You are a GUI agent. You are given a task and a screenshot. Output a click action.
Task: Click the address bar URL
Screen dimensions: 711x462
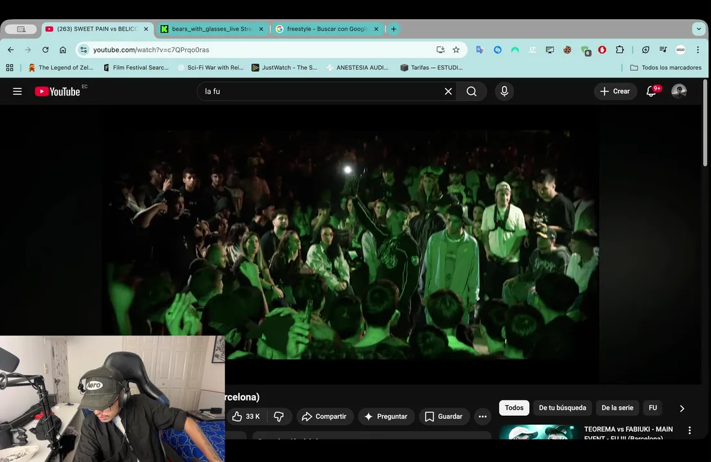[151, 50]
